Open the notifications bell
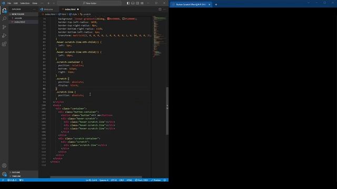 tap(165, 180)
